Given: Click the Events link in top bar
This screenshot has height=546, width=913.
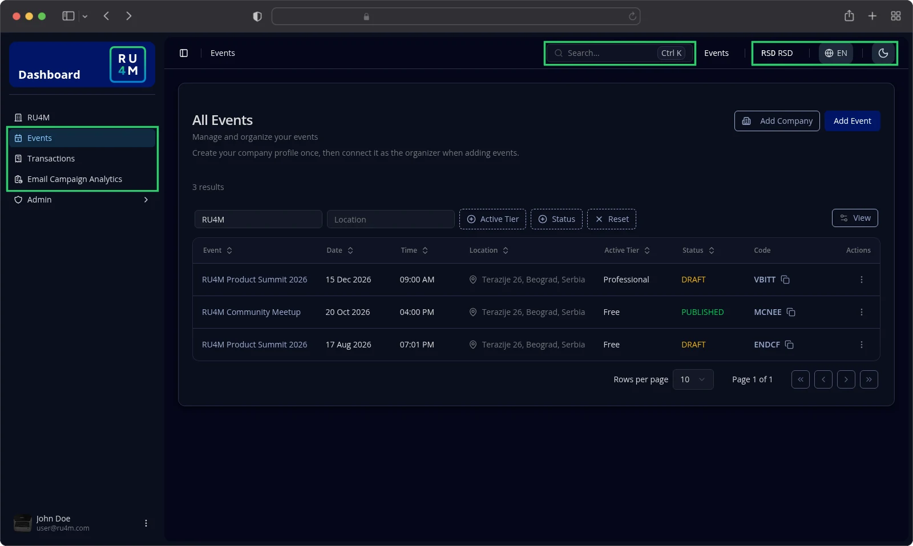Looking at the screenshot, I should 716,53.
